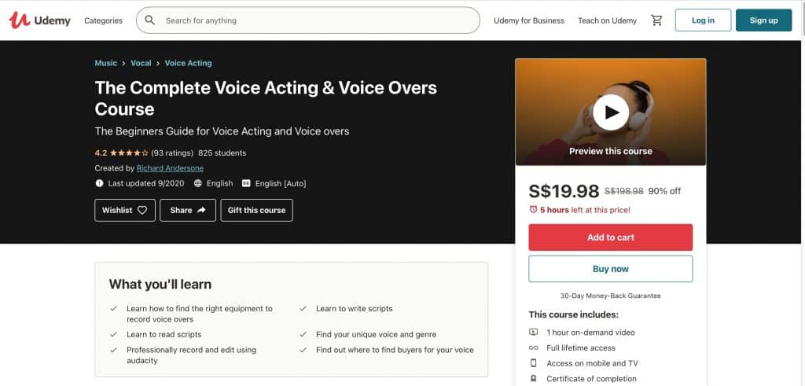Click the Share arrow icon
This screenshot has width=805, height=386.
point(201,211)
